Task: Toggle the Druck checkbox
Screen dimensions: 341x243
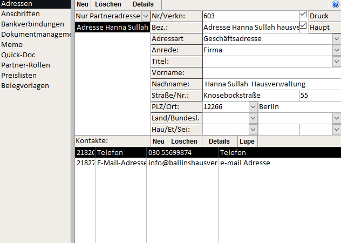Action: click(x=303, y=14)
